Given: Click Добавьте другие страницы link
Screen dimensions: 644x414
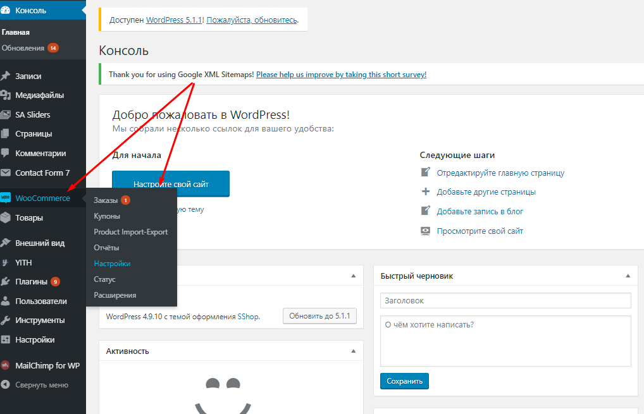Looking at the screenshot, I should [x=486, y=192].
